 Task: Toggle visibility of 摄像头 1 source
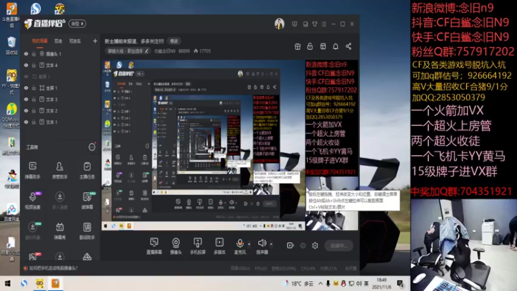pyautogui.click(x=26, y=54)
